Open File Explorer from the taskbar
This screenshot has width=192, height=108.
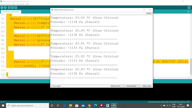click(71, 106)
